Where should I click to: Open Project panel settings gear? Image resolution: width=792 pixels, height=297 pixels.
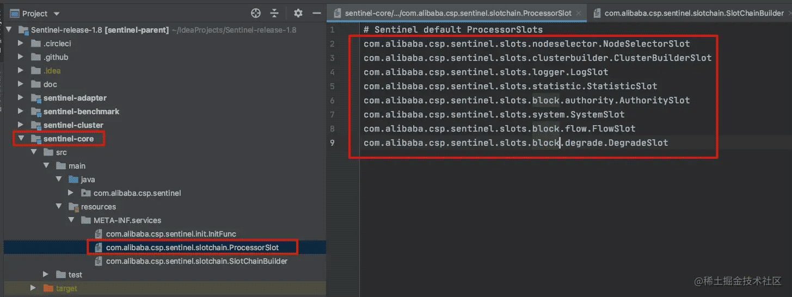click(x=298, y=13)
